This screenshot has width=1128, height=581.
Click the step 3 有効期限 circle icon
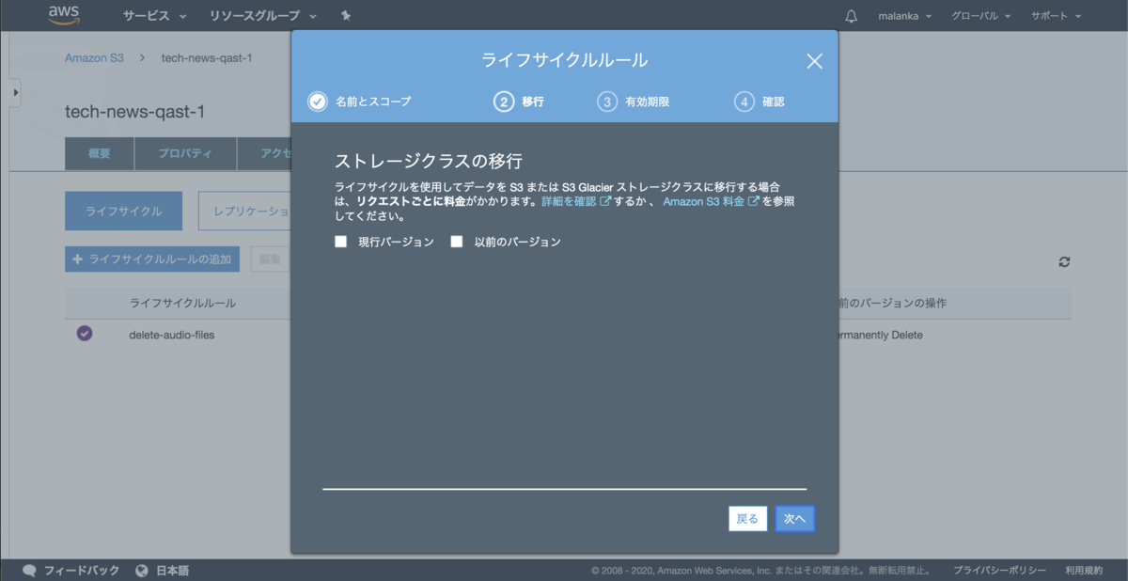(607, 102)
